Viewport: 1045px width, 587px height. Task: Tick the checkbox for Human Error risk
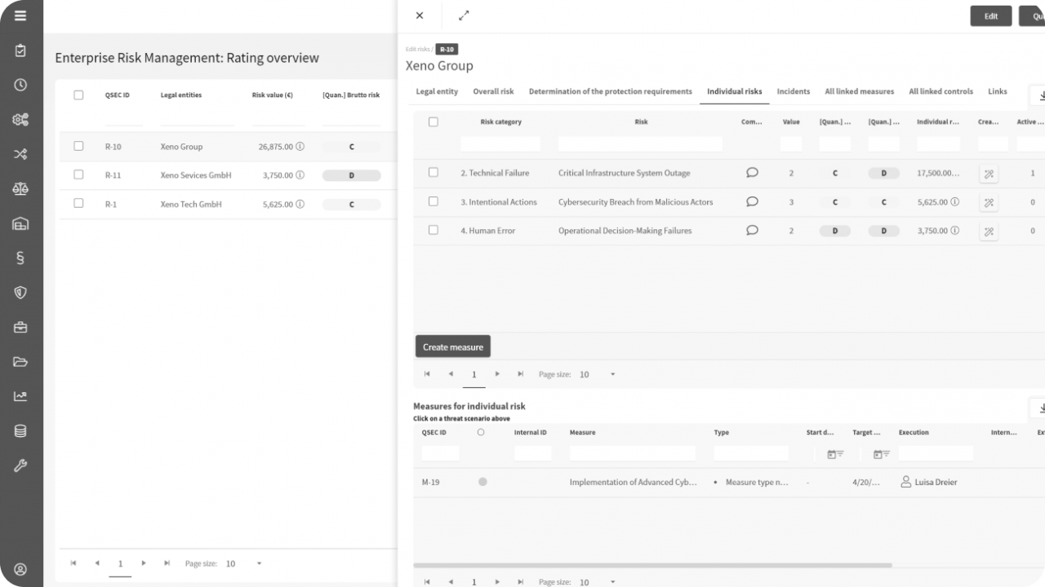pos(434,230)
